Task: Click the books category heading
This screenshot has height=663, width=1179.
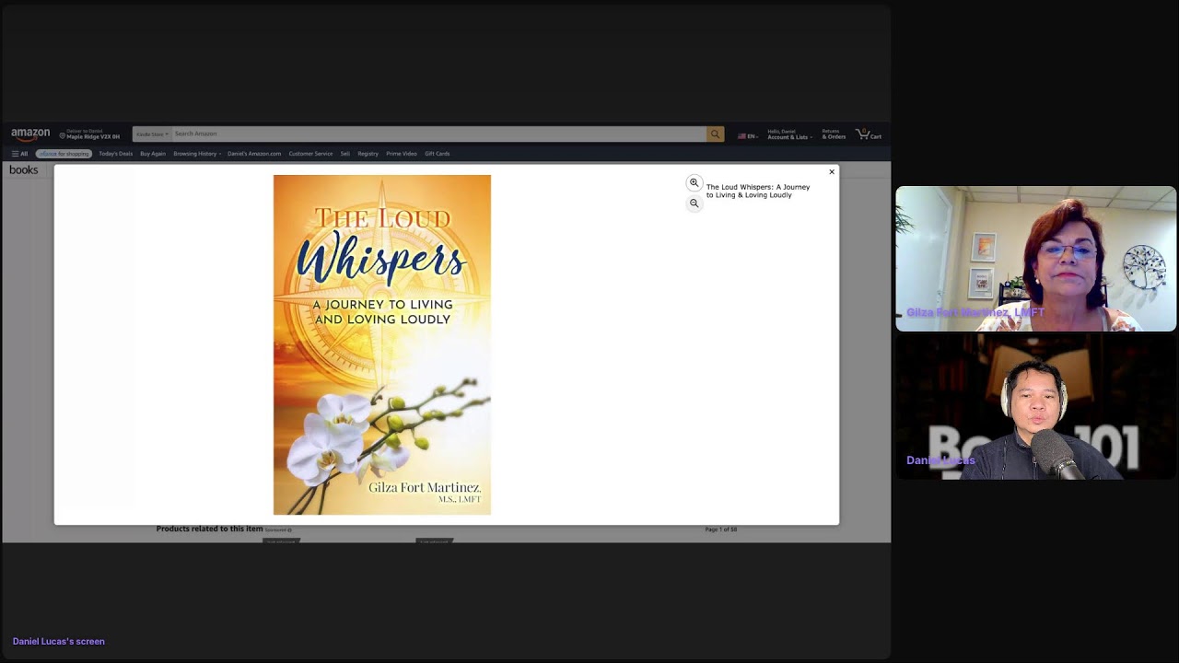Action: 24,170
